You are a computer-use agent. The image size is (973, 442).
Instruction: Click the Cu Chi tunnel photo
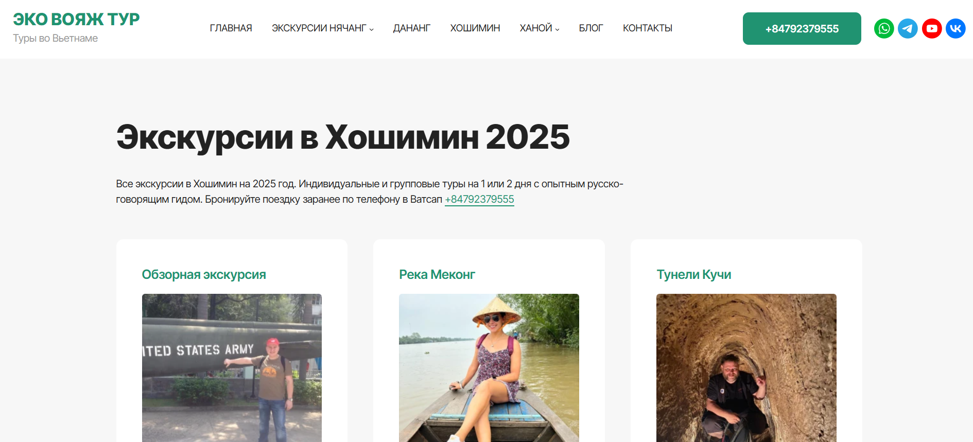pos(746,368)
